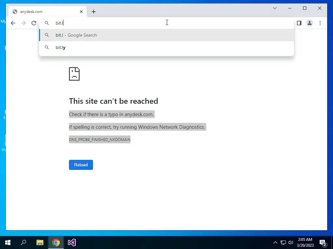Open a new tab with plus button

coord(94,12)
